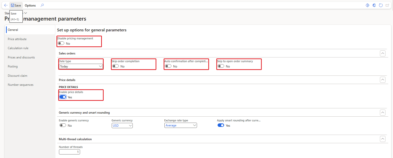Open the Generic currency USD dropdown
Screen dimensions: 393x158
[x=122, y=125]
